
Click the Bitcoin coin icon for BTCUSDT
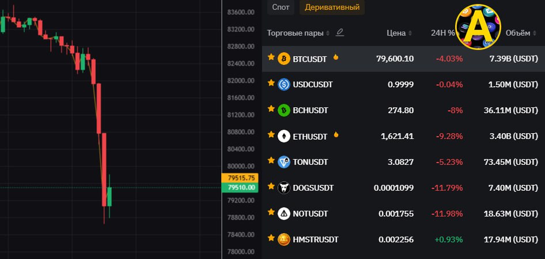click(284, 59)
